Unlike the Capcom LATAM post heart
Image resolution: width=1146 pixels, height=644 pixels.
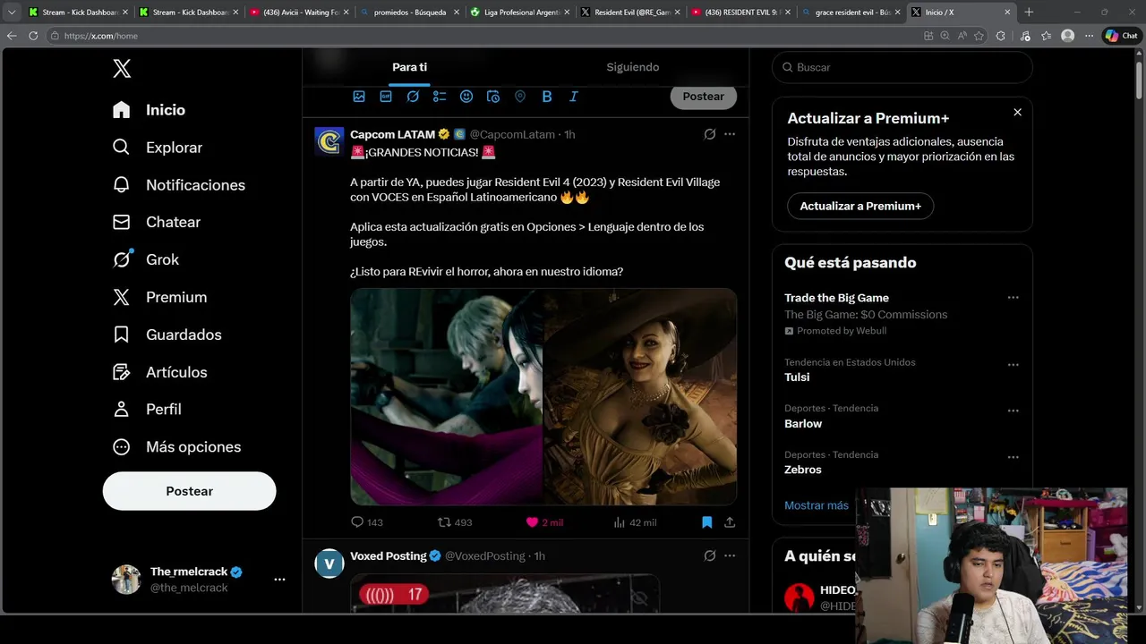point(544,522)
